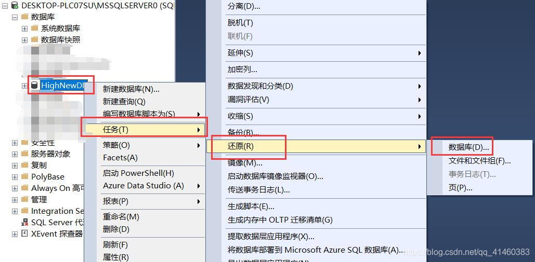The width and height of the screenshot is (535, 262).
Task: Click the PolyBase folder icon
Action: coord(24,176)
